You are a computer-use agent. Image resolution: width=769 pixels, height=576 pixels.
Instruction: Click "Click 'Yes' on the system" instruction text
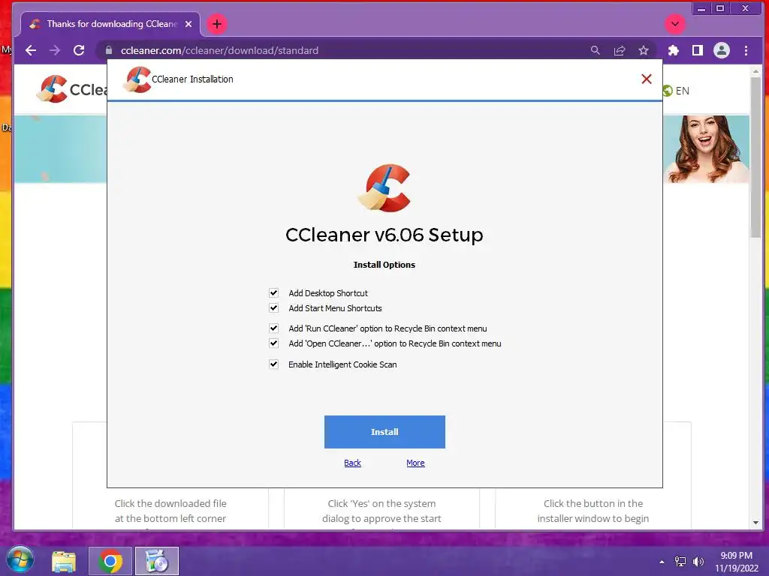[381, 503]
